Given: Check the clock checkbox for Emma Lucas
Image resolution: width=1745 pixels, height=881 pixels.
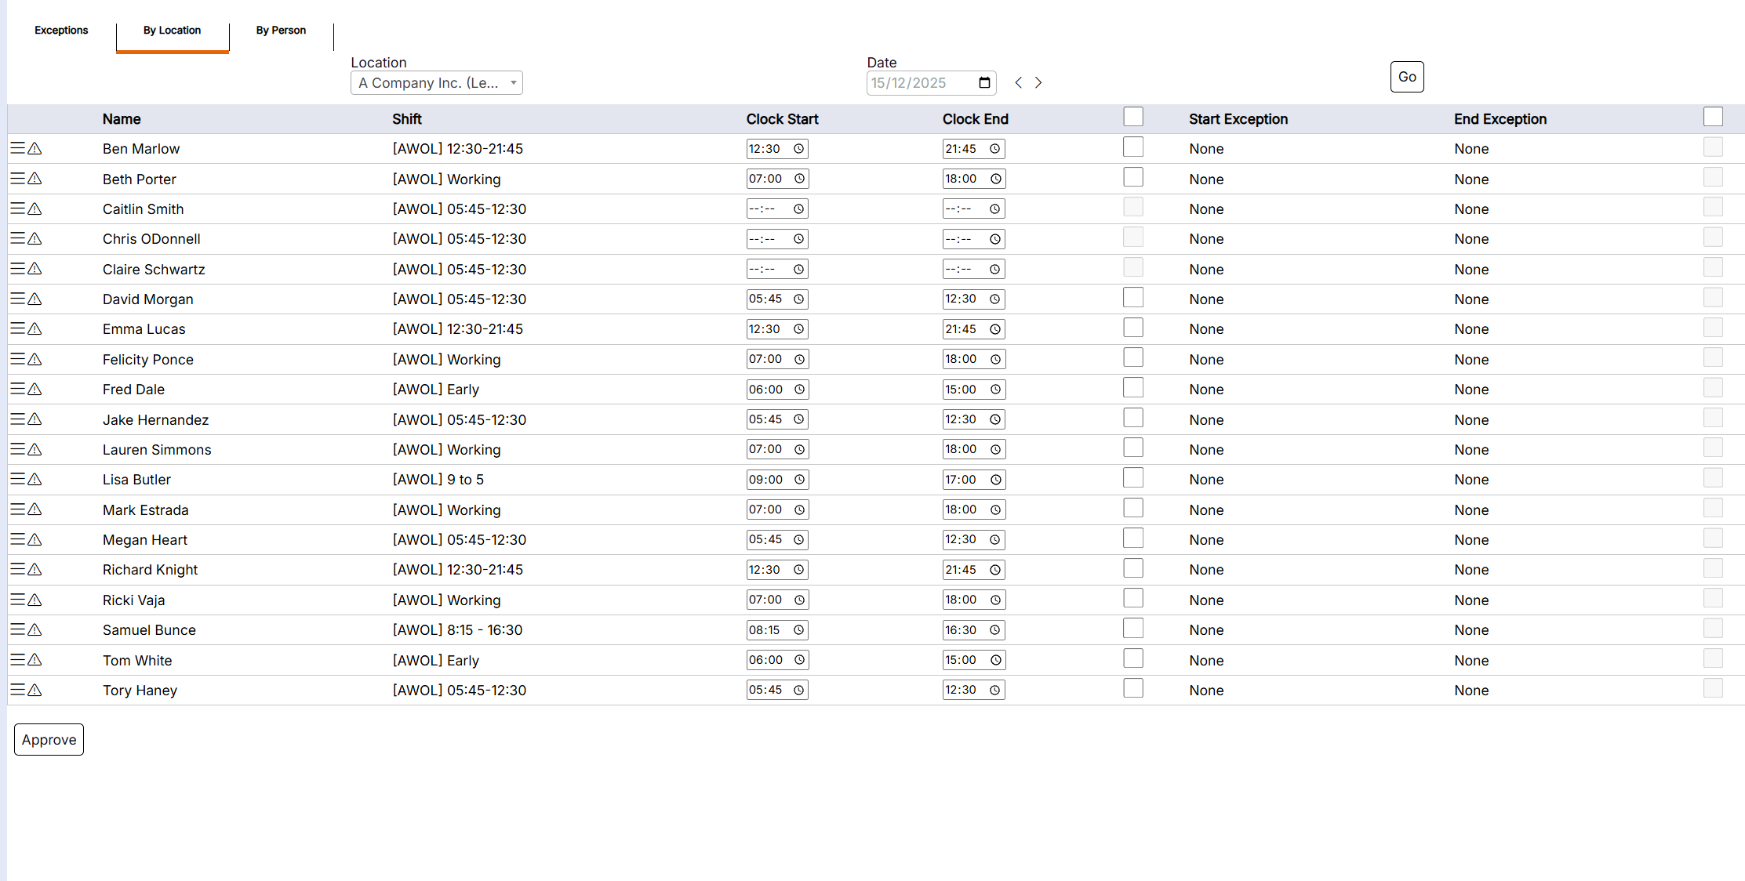Looking at the screenshot, I should (x=1132, y=328).
